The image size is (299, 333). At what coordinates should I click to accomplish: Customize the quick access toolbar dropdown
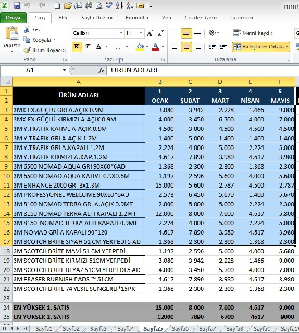151,6
